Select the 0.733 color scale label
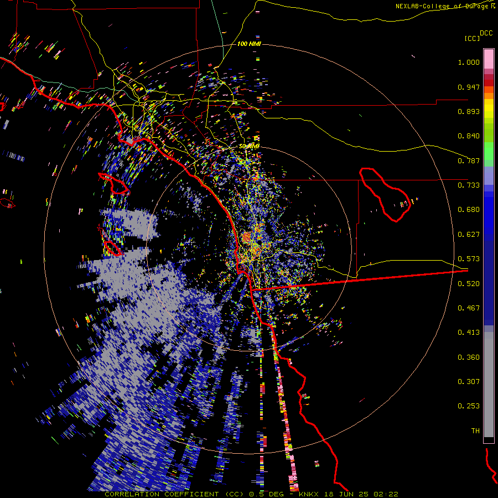 coord(469,185)
